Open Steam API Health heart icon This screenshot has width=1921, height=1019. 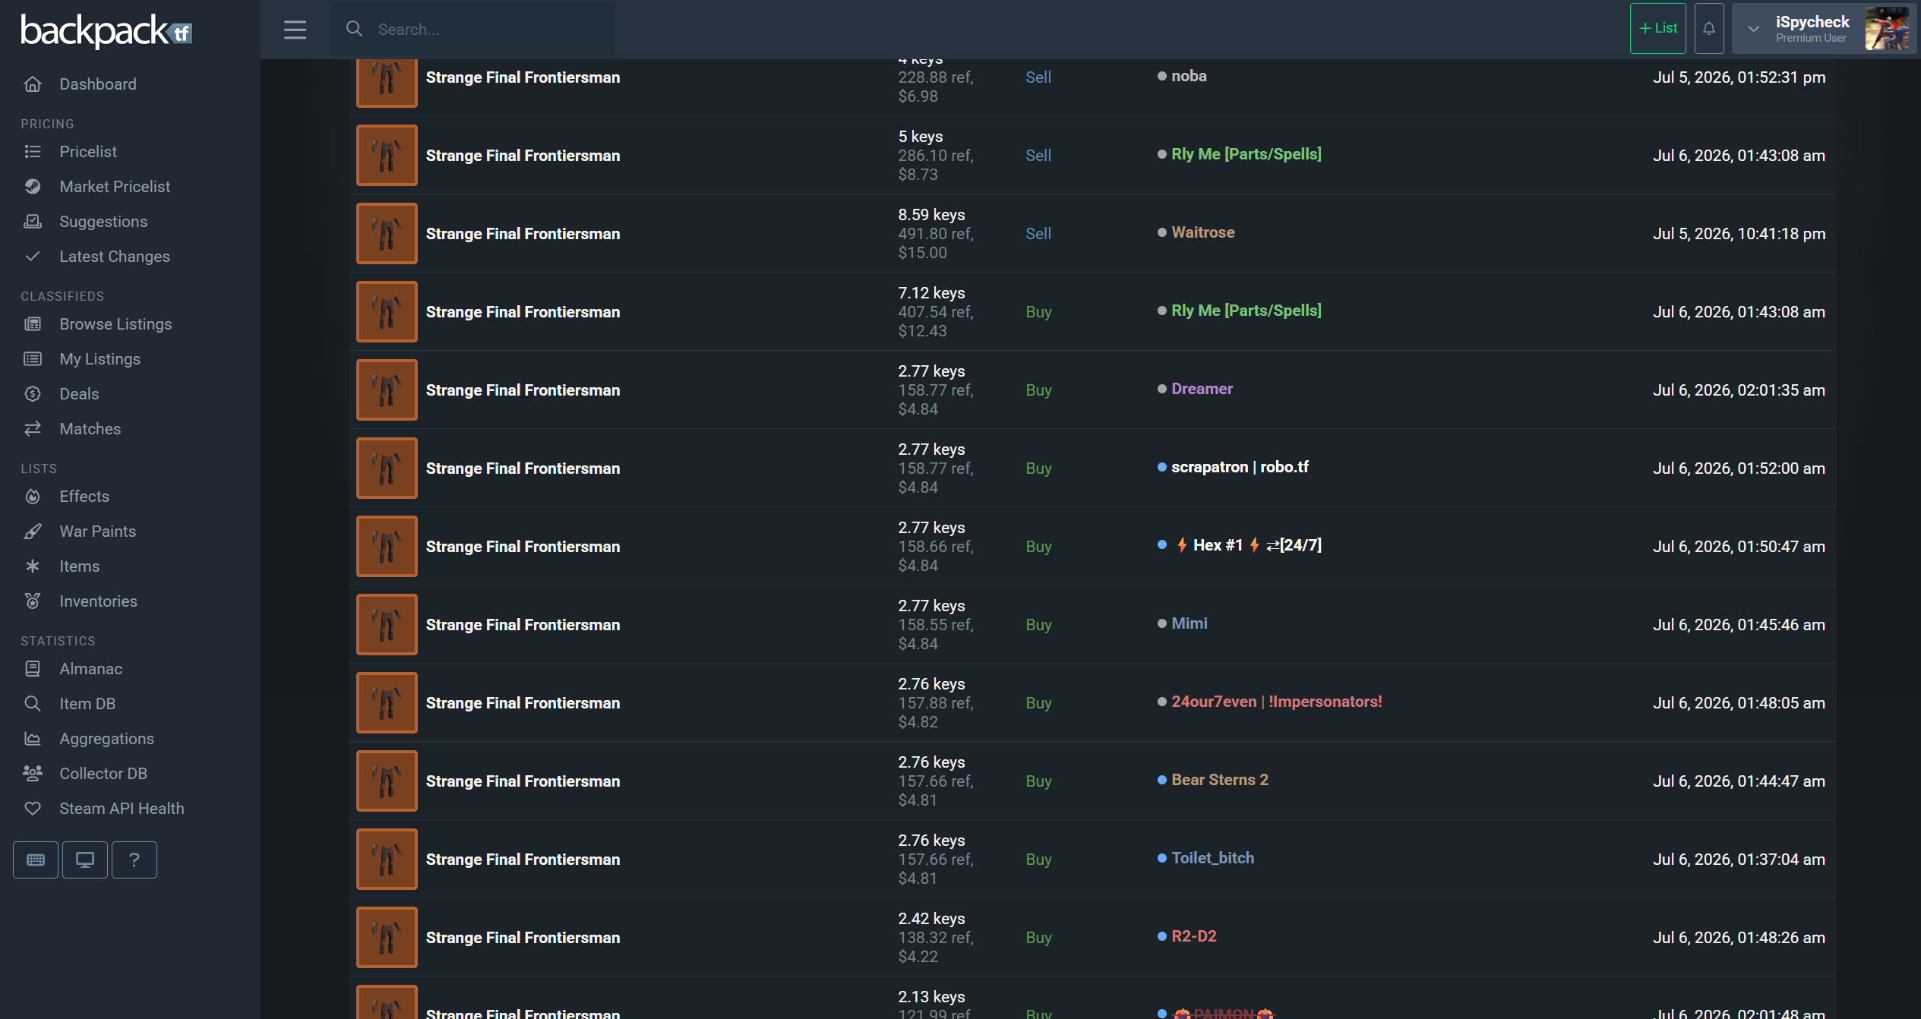(33, 809)
